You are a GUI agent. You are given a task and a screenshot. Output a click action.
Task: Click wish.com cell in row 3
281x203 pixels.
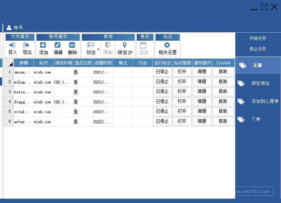click(x=44, y=92)
